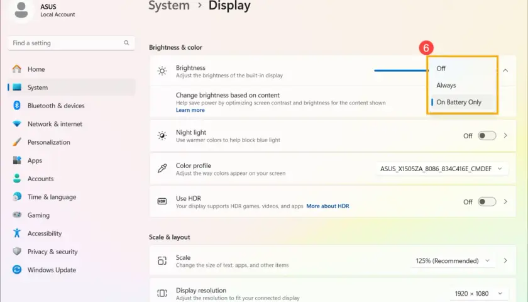Click the System monitor icon in sidebar

17,87
